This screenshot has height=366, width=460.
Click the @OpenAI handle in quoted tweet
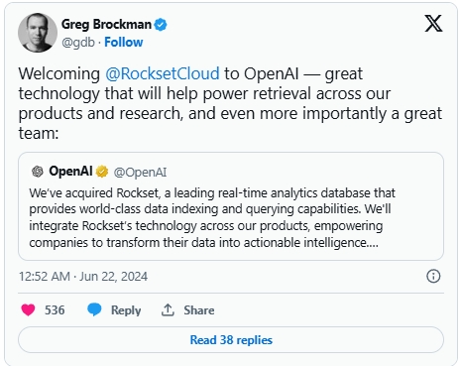pyautogui.click(x=140, y=172)
